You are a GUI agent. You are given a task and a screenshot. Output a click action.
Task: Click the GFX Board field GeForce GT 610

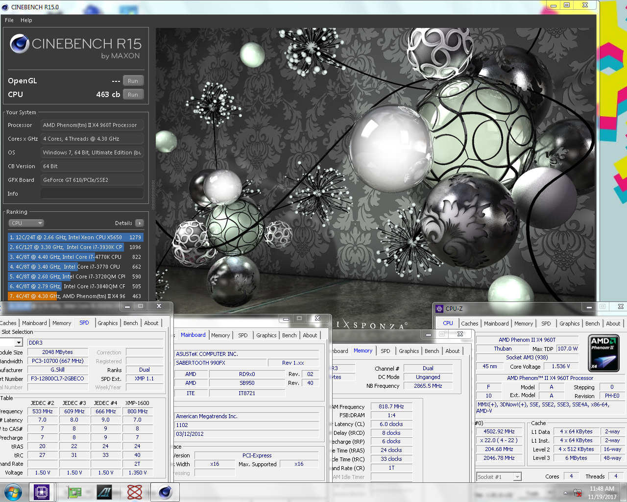(x=92, y=180)
